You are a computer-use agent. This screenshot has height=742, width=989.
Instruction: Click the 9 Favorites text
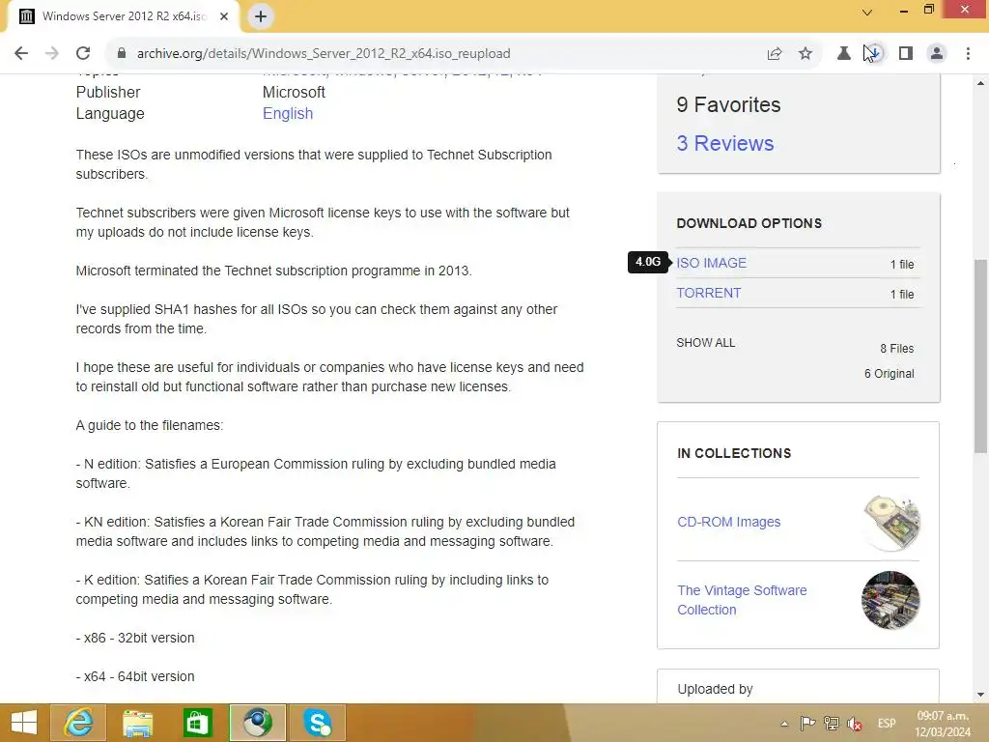pyautogui.click(x=728, y=104)
